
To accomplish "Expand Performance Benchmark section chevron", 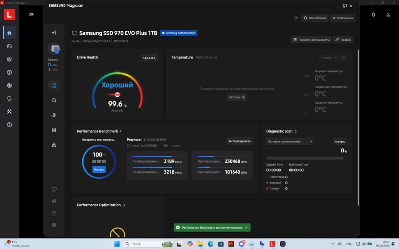I will tap(120, 131).
